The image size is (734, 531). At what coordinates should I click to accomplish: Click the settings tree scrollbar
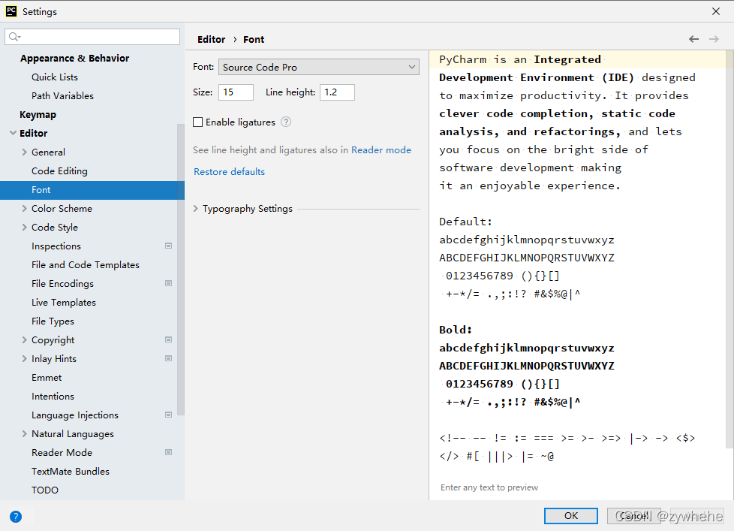coord(181,270)
